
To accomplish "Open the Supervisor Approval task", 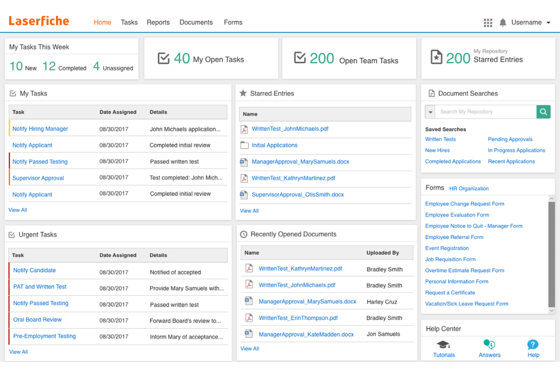I will (38, 178).
